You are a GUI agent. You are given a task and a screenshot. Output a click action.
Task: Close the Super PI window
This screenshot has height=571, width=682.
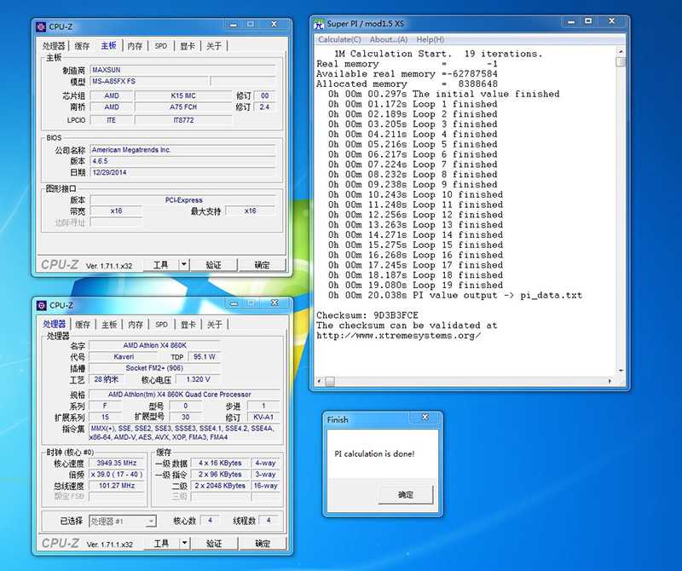611,21
